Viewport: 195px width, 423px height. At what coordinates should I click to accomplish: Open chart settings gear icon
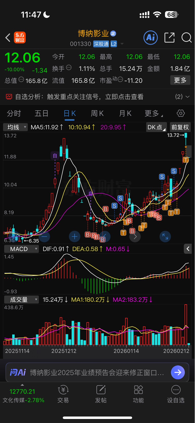pyautogui.click(x=181, y=113)
